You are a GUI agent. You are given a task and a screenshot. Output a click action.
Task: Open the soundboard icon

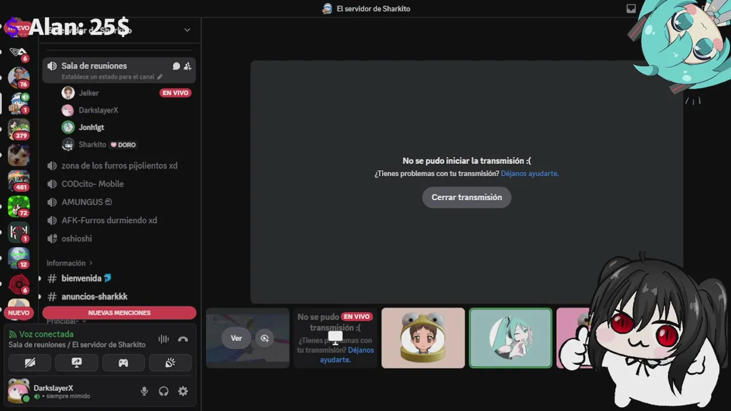click(170, 362)
